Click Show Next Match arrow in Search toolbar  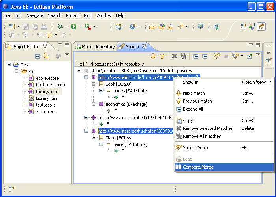(153, 56)
